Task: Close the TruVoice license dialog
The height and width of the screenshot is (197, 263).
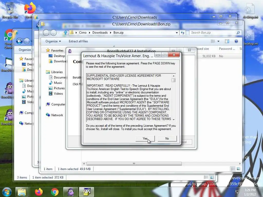Action: coord(174,55)
